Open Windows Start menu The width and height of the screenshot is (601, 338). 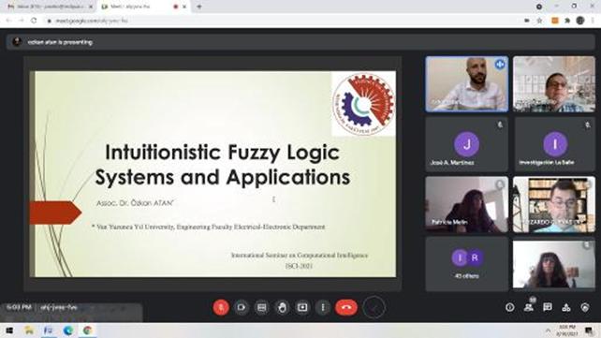tap(9, 331)
